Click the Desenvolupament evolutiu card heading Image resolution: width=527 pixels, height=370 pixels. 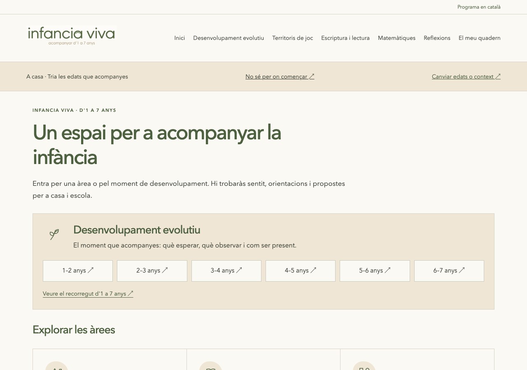[137, 230]
